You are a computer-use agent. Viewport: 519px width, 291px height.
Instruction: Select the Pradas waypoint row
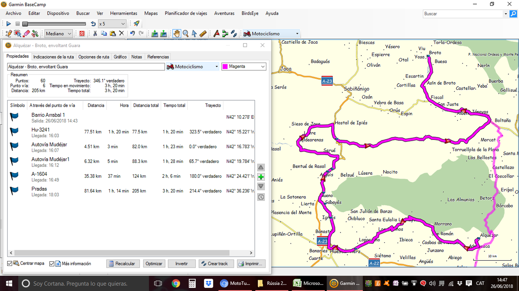click(x=131, y=191)
